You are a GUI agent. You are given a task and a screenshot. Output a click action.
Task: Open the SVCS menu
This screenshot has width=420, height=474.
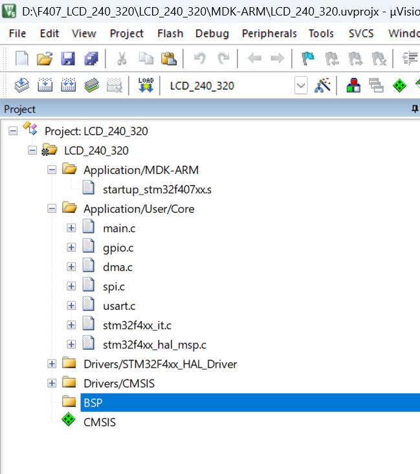coord(361,33)
